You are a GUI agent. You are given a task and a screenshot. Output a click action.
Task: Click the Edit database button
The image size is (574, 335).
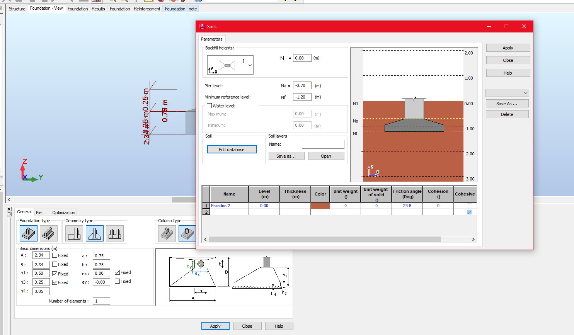[x=232, y=149]
